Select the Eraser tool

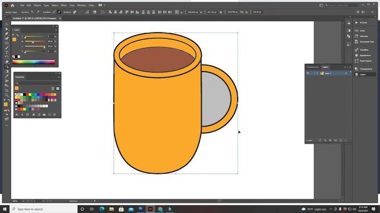[7, 62]
